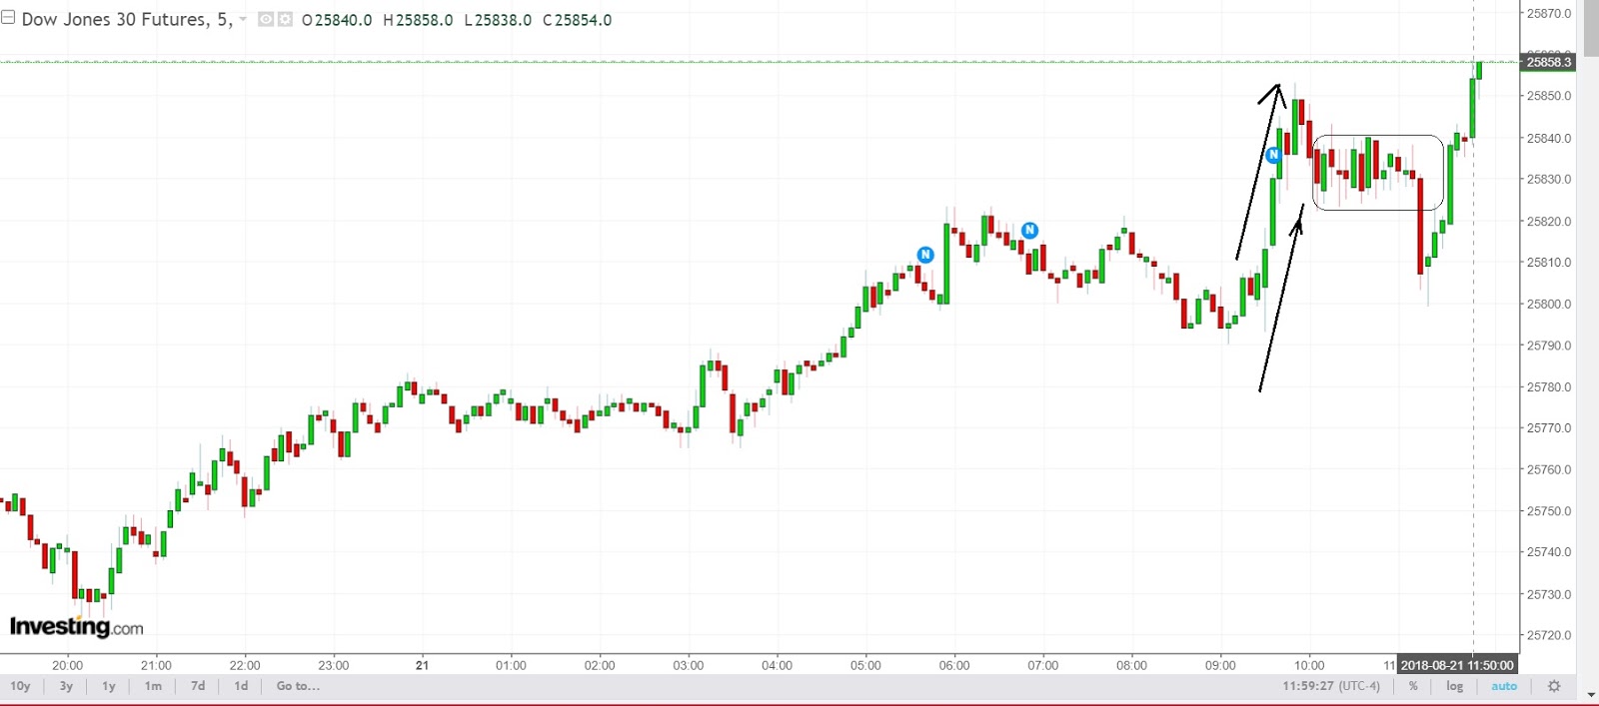Viewport: 1599px width, 706px height.
Task: Click the 25850.0 price axis label
Action: (x=1549, y=96)
